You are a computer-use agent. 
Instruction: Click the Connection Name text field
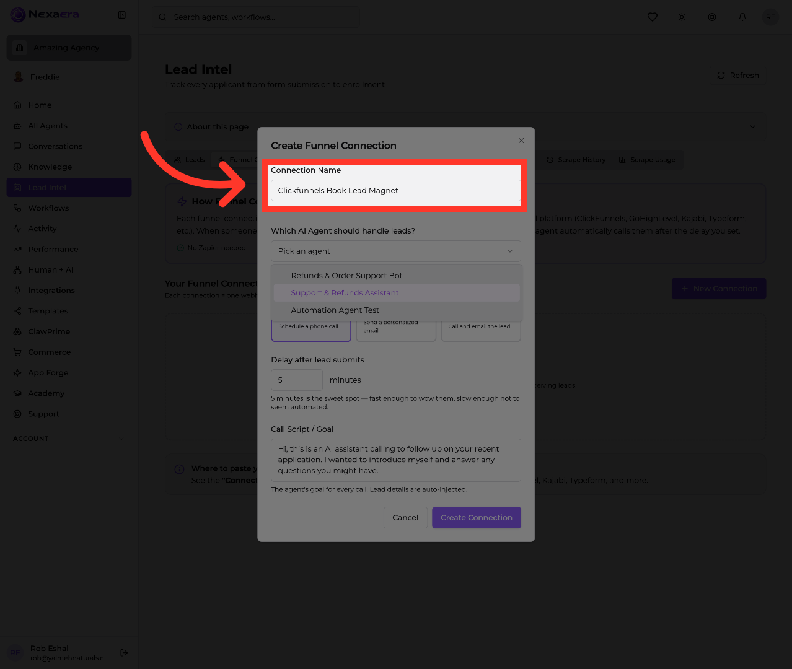(x=396, y=190)
